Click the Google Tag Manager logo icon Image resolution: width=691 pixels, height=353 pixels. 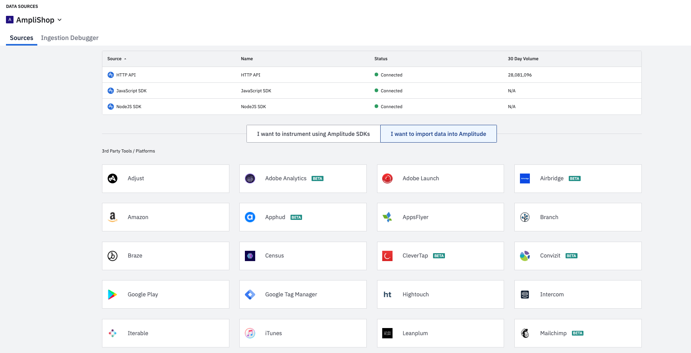click(x=250, y=294)
